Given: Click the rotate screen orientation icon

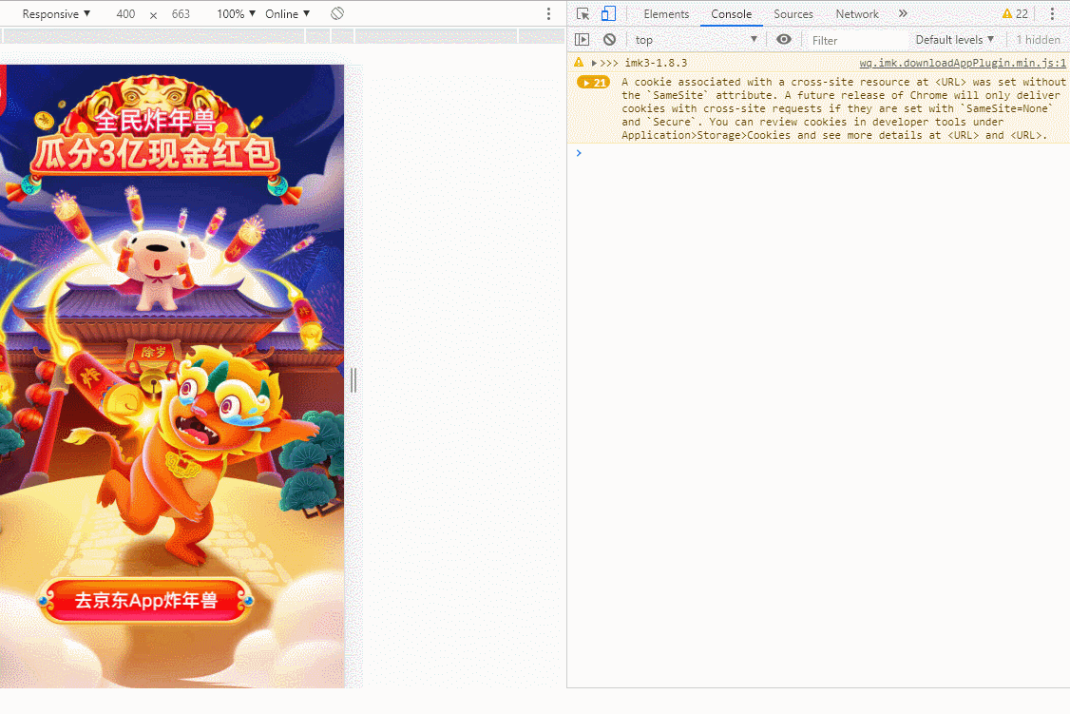Looking at the screenshot, I should (x=337, y=14).
